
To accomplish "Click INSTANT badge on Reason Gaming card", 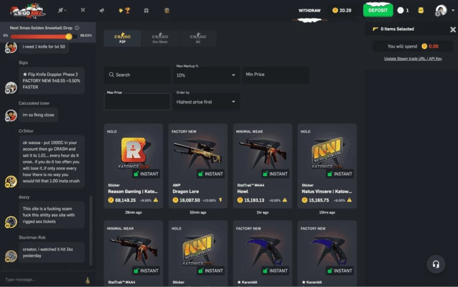I will coord(146,174).
